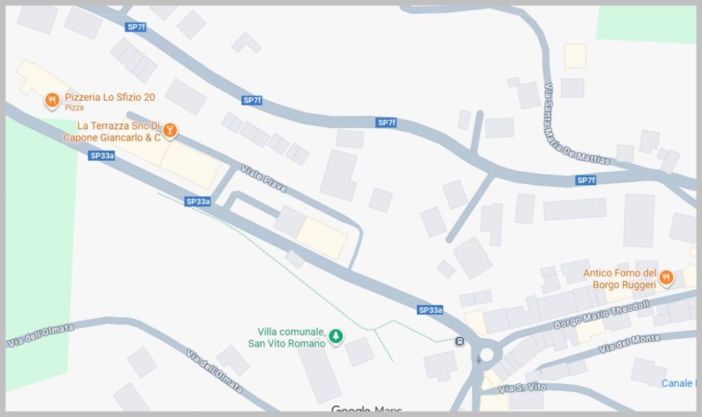
Task: Click the Antico Forno del Borgo Ruggeri pin
Action: click(666, 278)
